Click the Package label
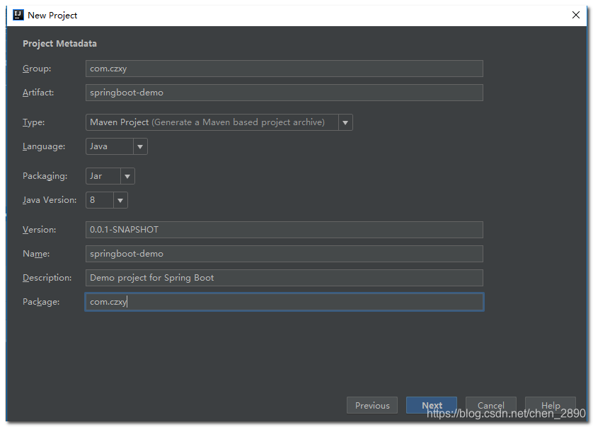Image resolution: width=593 pixels, height=427 pixels. [x=41, y=303]
